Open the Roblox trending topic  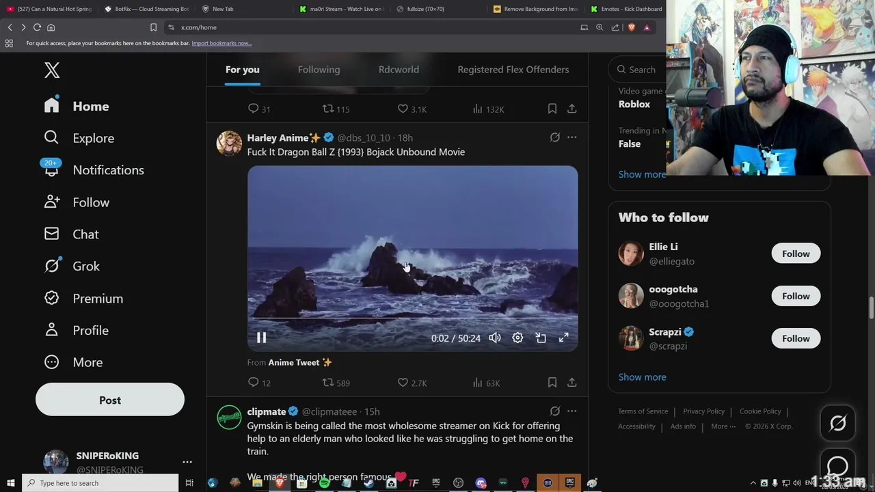[634, 104]
